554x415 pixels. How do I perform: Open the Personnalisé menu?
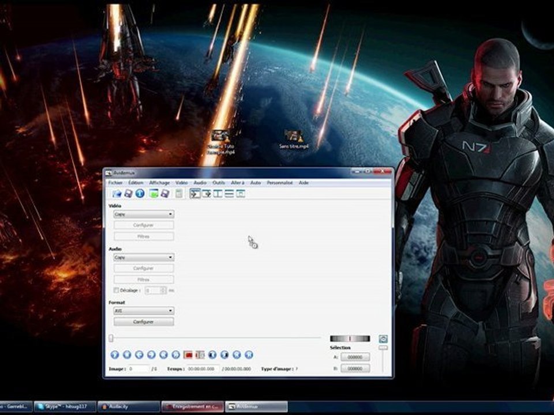tap(280, 183)
